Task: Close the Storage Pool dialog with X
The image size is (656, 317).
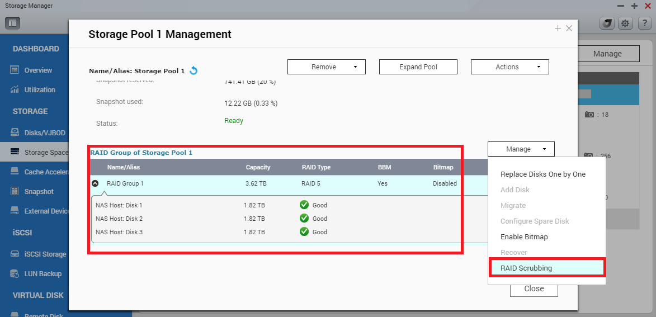Action: pyautogui.click(x=569, y=29)
